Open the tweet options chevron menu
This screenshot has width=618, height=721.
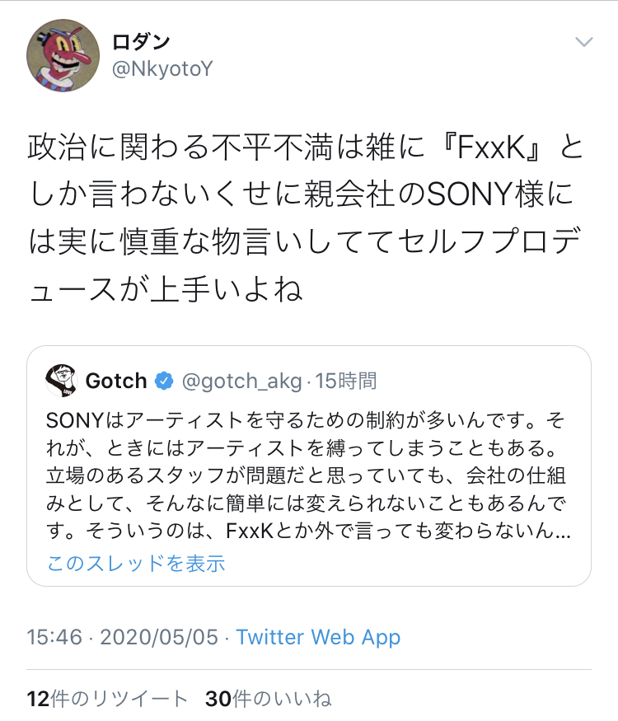point(583,42)
